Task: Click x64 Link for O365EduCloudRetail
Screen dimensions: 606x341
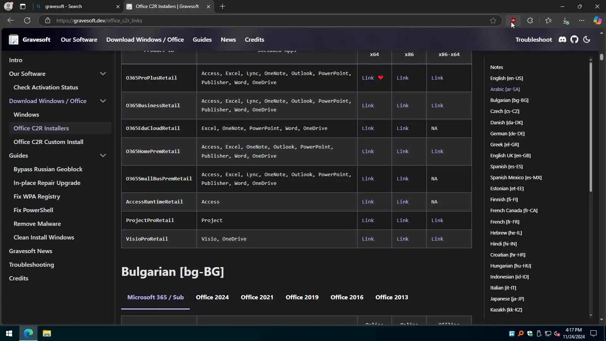Action: pyautogui.click(x=368, y=128)
